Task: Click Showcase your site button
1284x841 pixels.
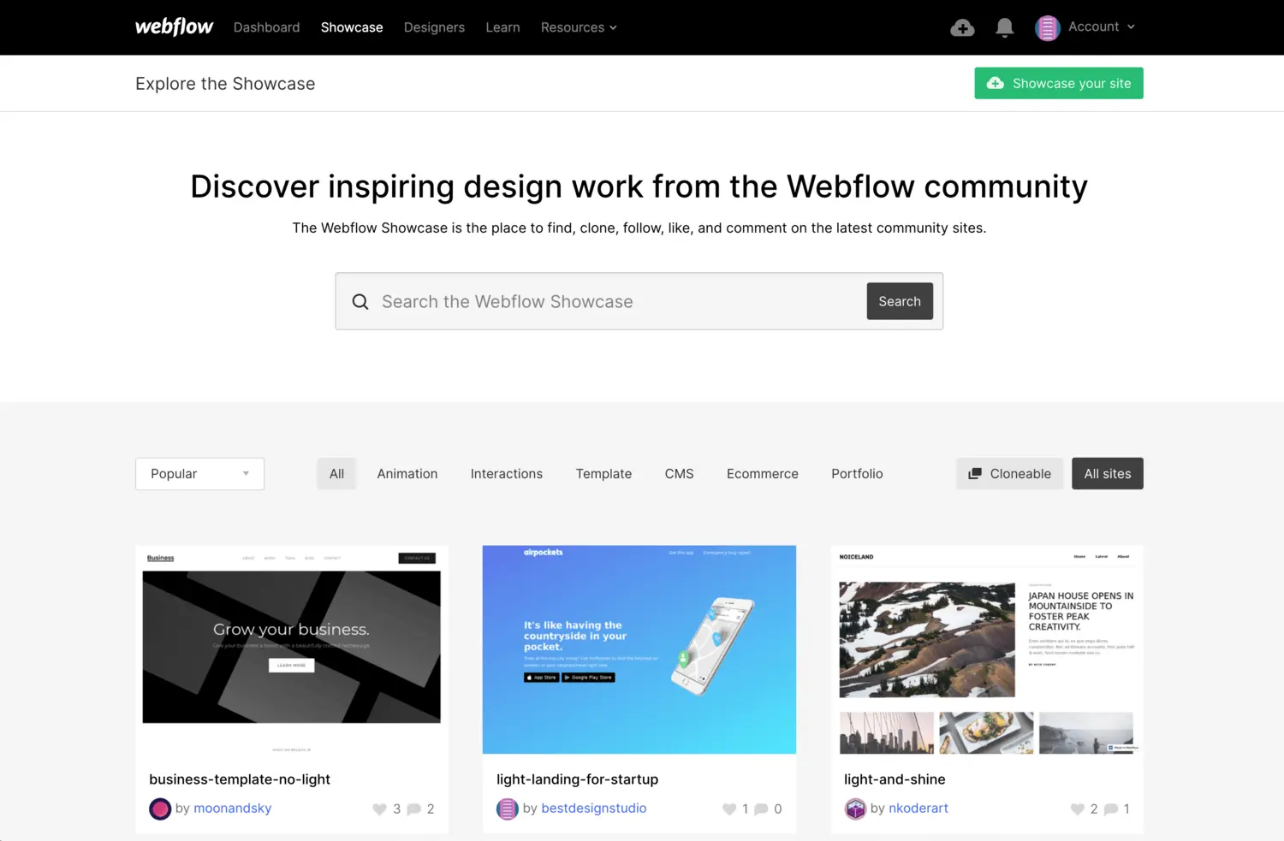Action: pyautogui.click(x=1059, y=83)
